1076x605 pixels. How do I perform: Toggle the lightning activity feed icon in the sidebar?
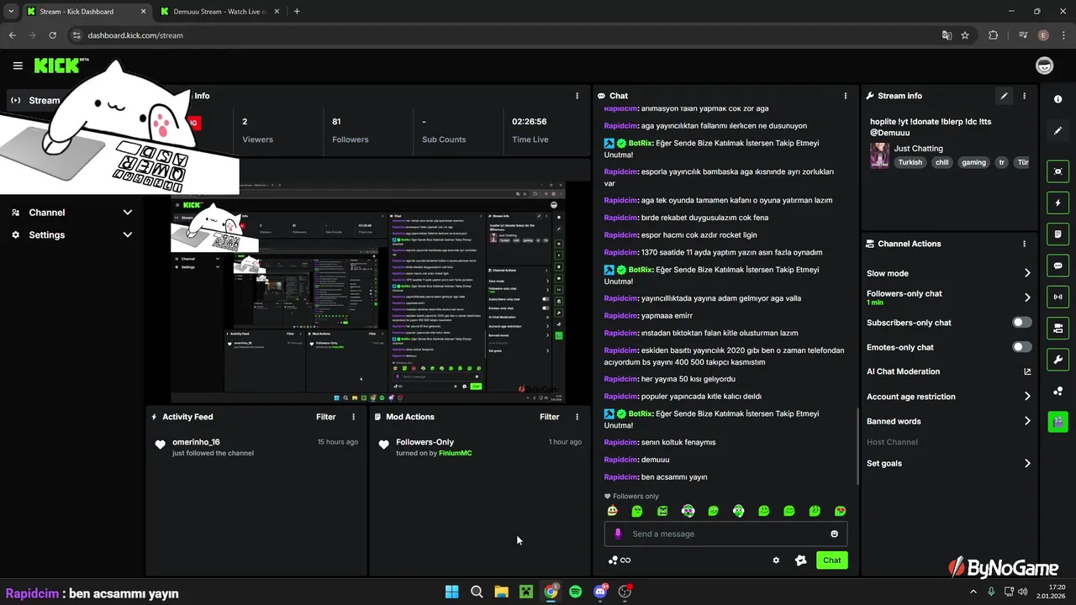tap(1058, 203)
